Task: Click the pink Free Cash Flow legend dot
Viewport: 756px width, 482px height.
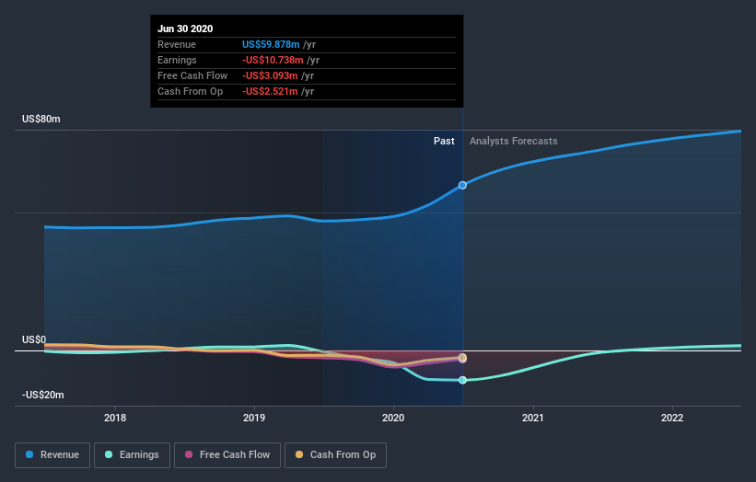Action: click(x=189, y=454)
